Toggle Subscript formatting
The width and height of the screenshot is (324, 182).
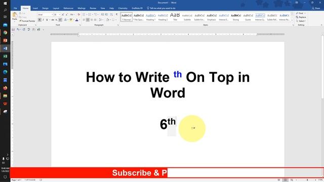click(56, 20)
